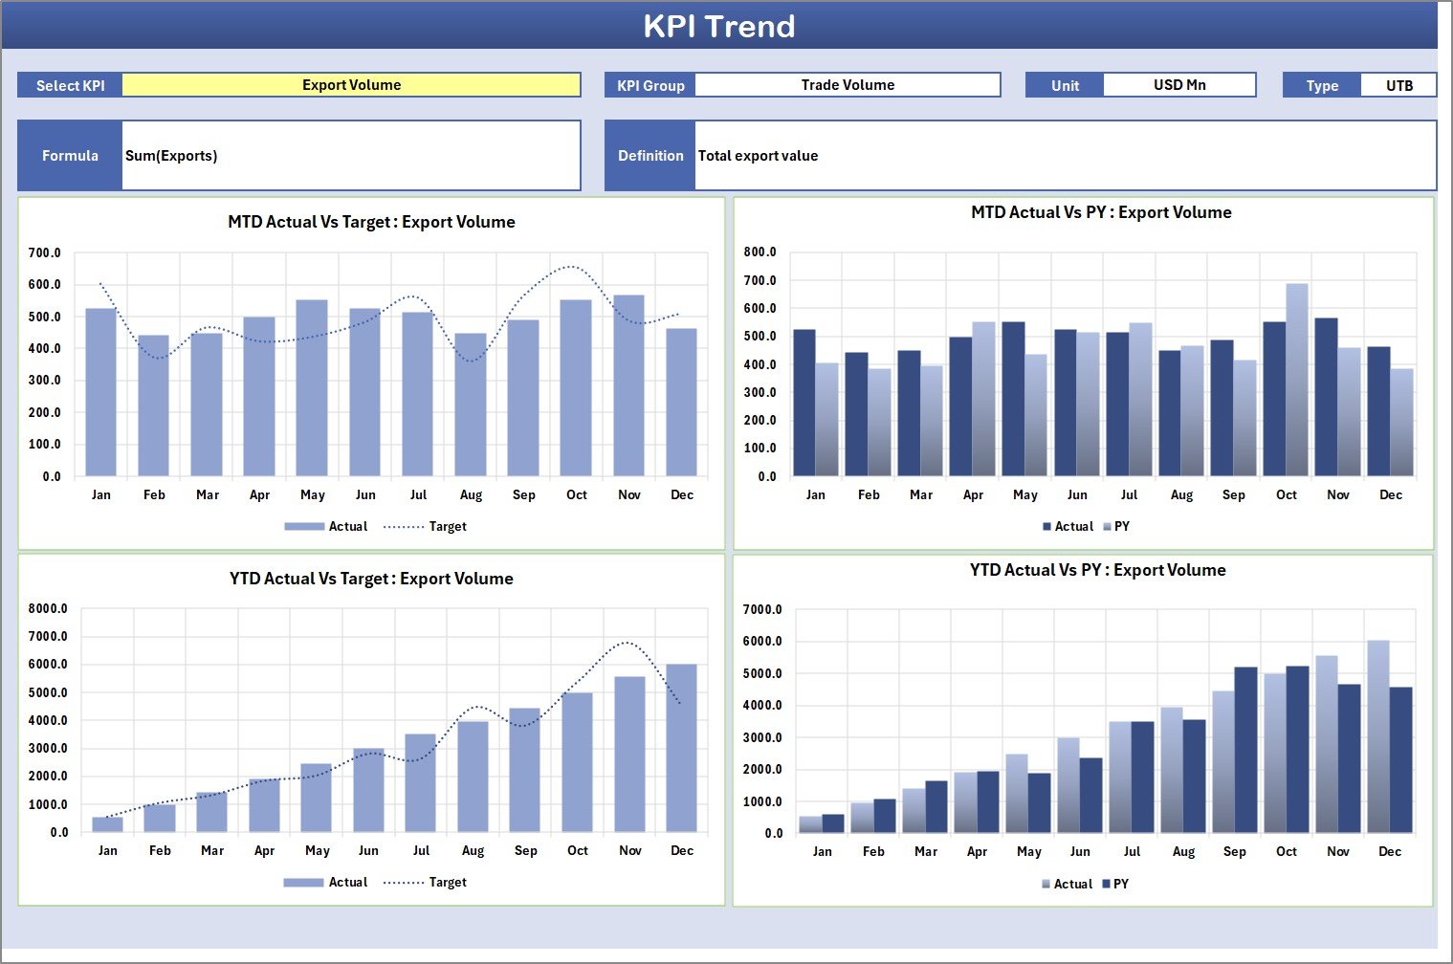Click PY legend entry in MTD PY chart
The height and width of the screenshot is (964, 1453).
(1116, 527)
